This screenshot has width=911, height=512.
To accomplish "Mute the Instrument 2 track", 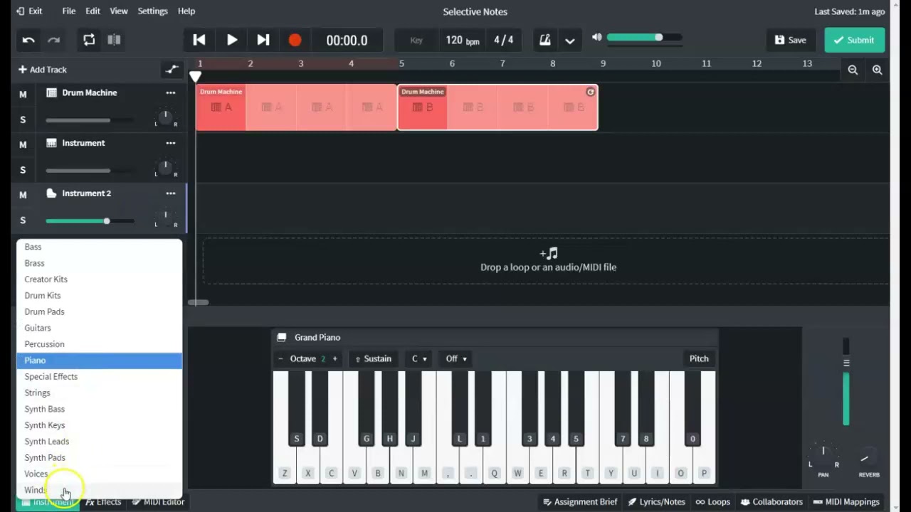I will [23, 195].
